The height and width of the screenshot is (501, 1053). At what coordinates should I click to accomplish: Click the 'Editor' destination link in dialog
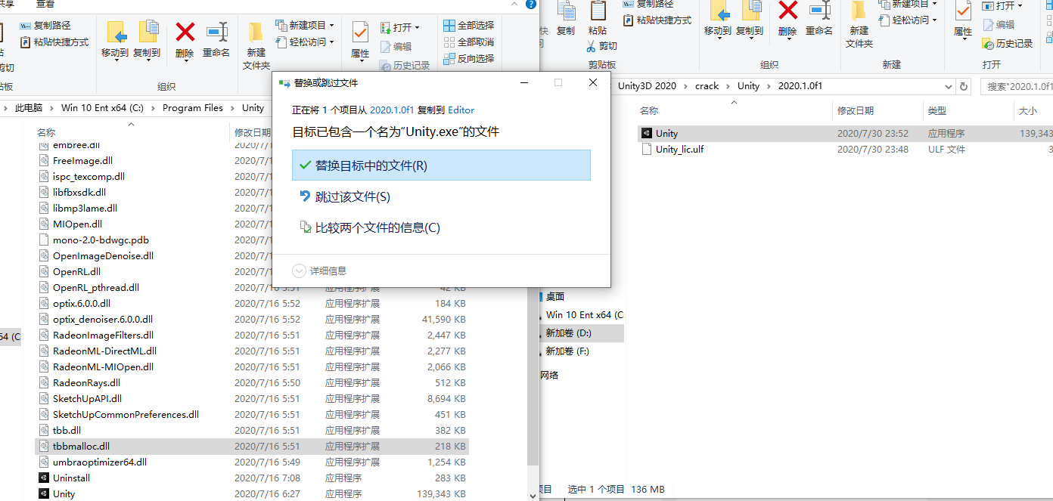[461, 110]
